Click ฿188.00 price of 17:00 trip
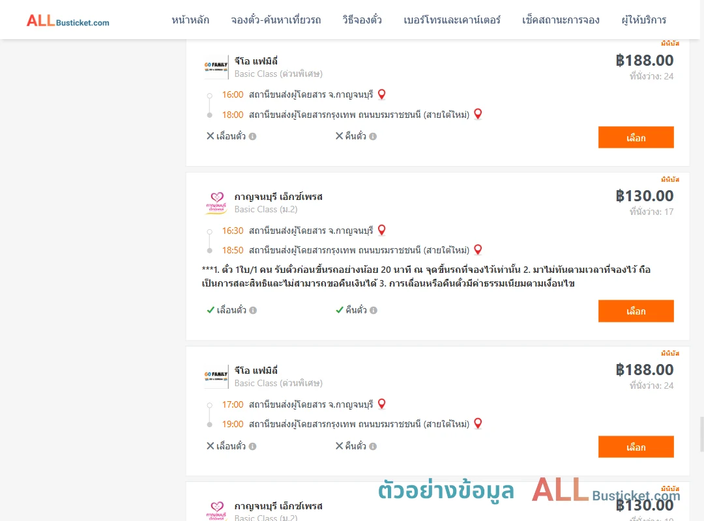 tap(645, 370)
